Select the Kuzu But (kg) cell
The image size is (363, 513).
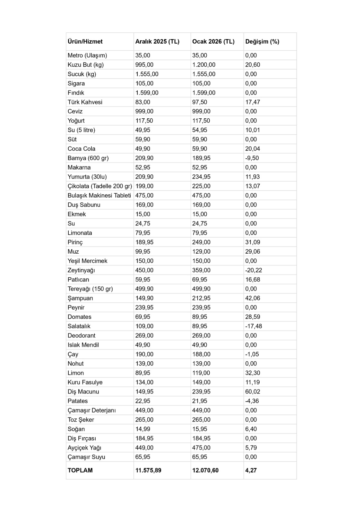(x=85, y=65)
